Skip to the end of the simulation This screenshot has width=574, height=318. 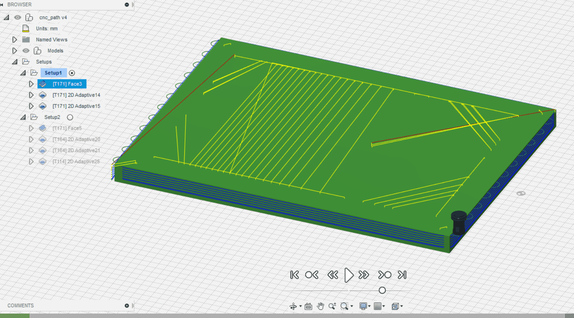(402, 275)
